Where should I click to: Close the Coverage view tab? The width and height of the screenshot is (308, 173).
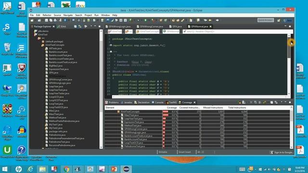coord(194,102)
